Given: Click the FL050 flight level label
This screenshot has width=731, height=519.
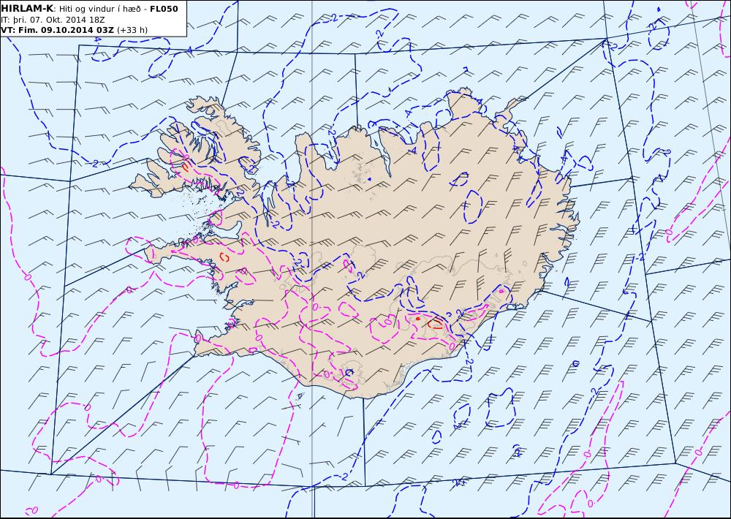Looking at the screenshot, I should tap(164, 9).
